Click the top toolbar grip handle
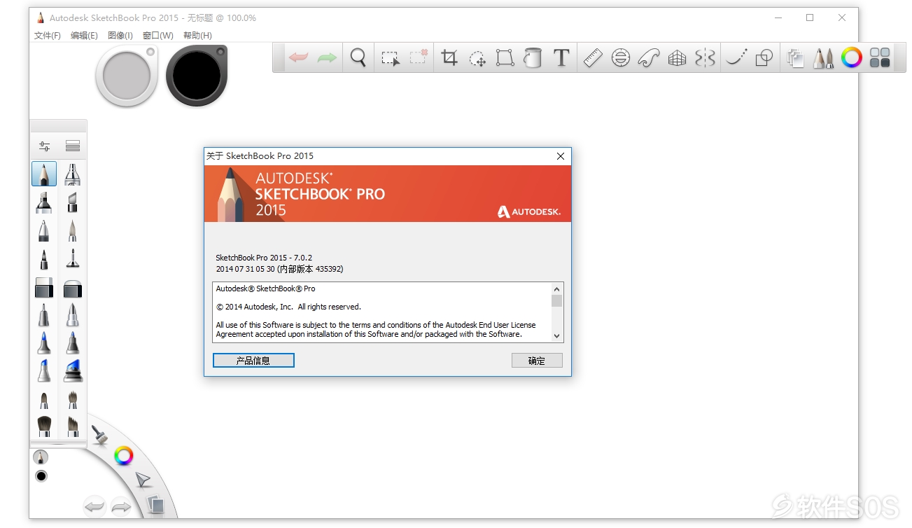The width and height of the screenshot is (912, 528). click(279, 57)
